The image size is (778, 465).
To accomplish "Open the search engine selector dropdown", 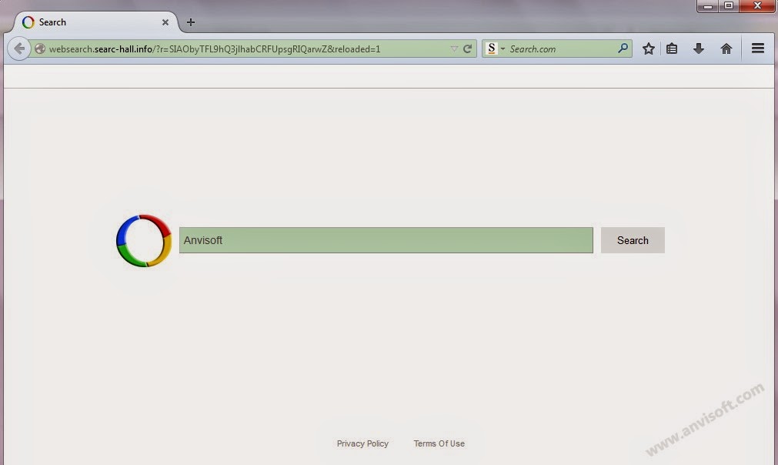I will click(x=503, y=49).
